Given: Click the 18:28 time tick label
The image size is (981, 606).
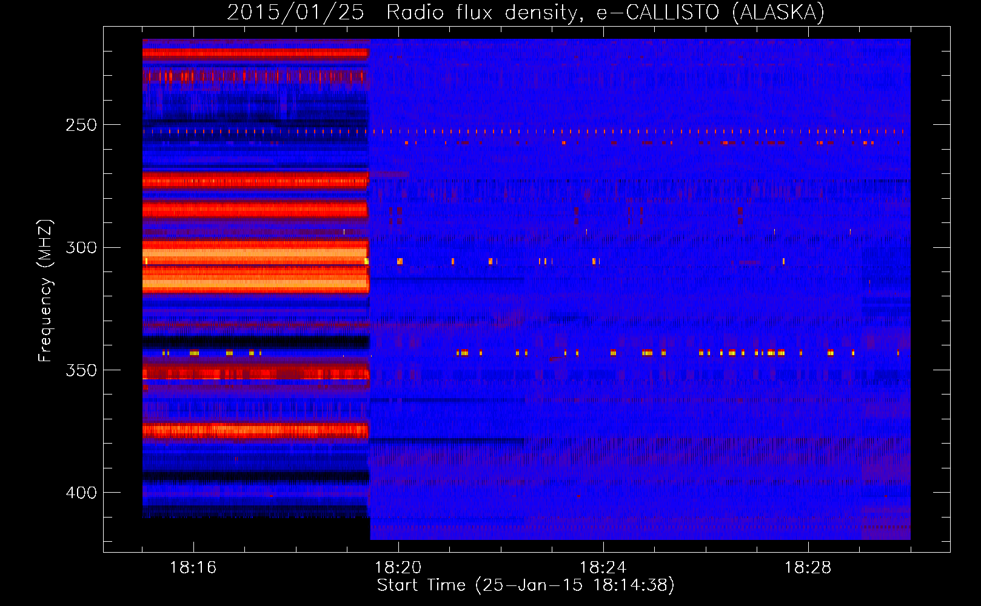Looking at the screenshot, I should [808, 568].
